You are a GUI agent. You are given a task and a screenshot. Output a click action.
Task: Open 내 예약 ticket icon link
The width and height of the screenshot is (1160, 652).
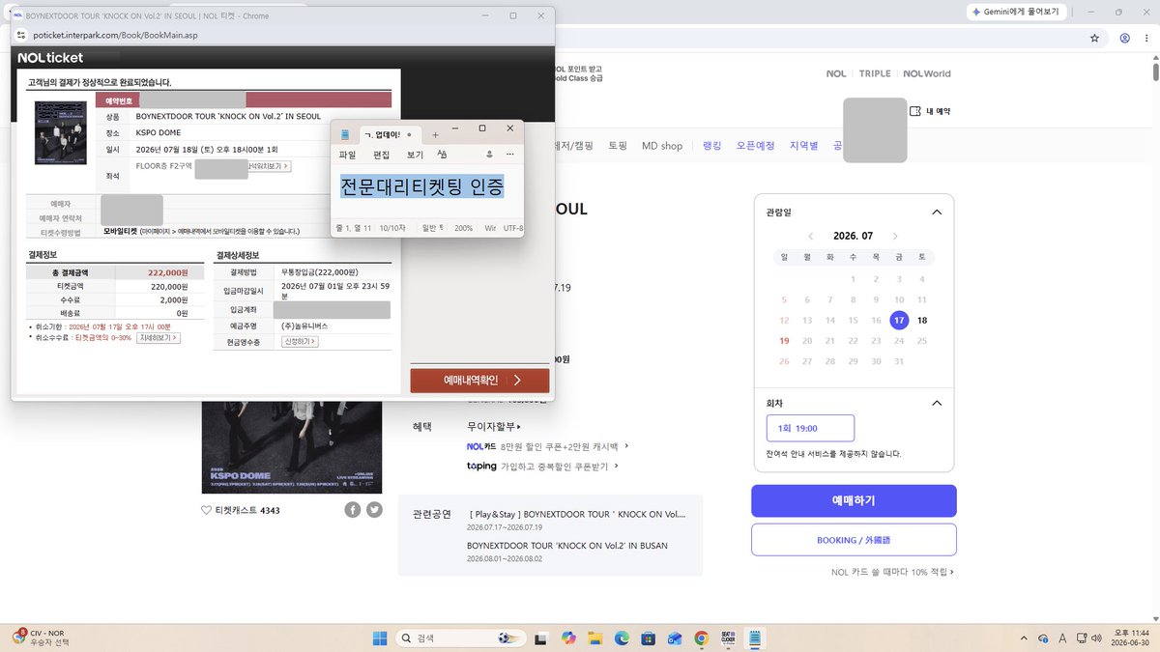930,111
